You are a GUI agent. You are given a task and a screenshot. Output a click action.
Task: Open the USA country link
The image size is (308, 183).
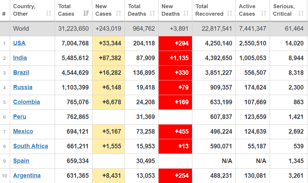click(19, 43)
